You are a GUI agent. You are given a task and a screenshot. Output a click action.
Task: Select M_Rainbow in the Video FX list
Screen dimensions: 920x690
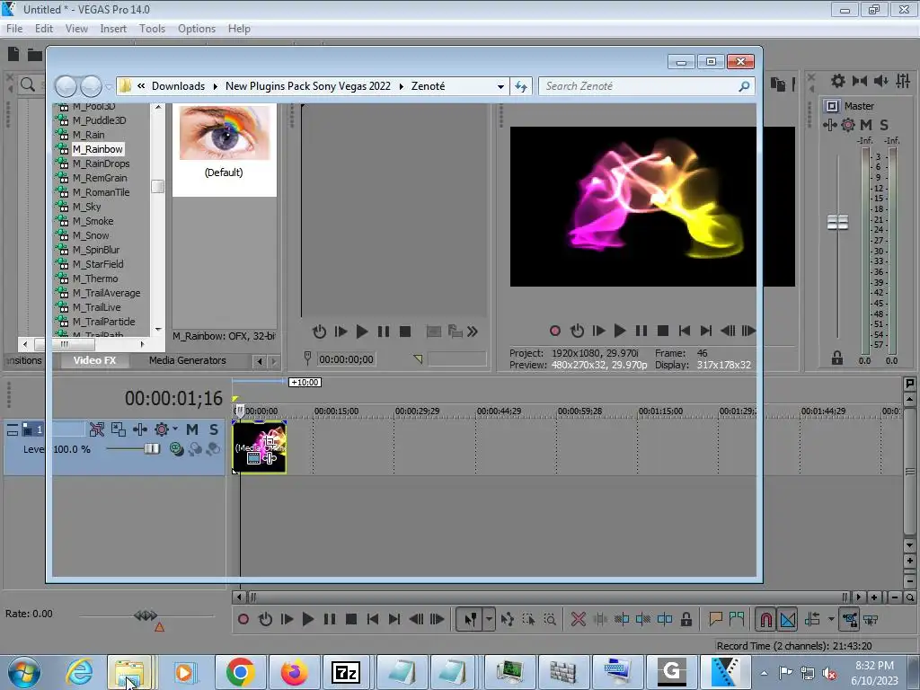point(97,149)
